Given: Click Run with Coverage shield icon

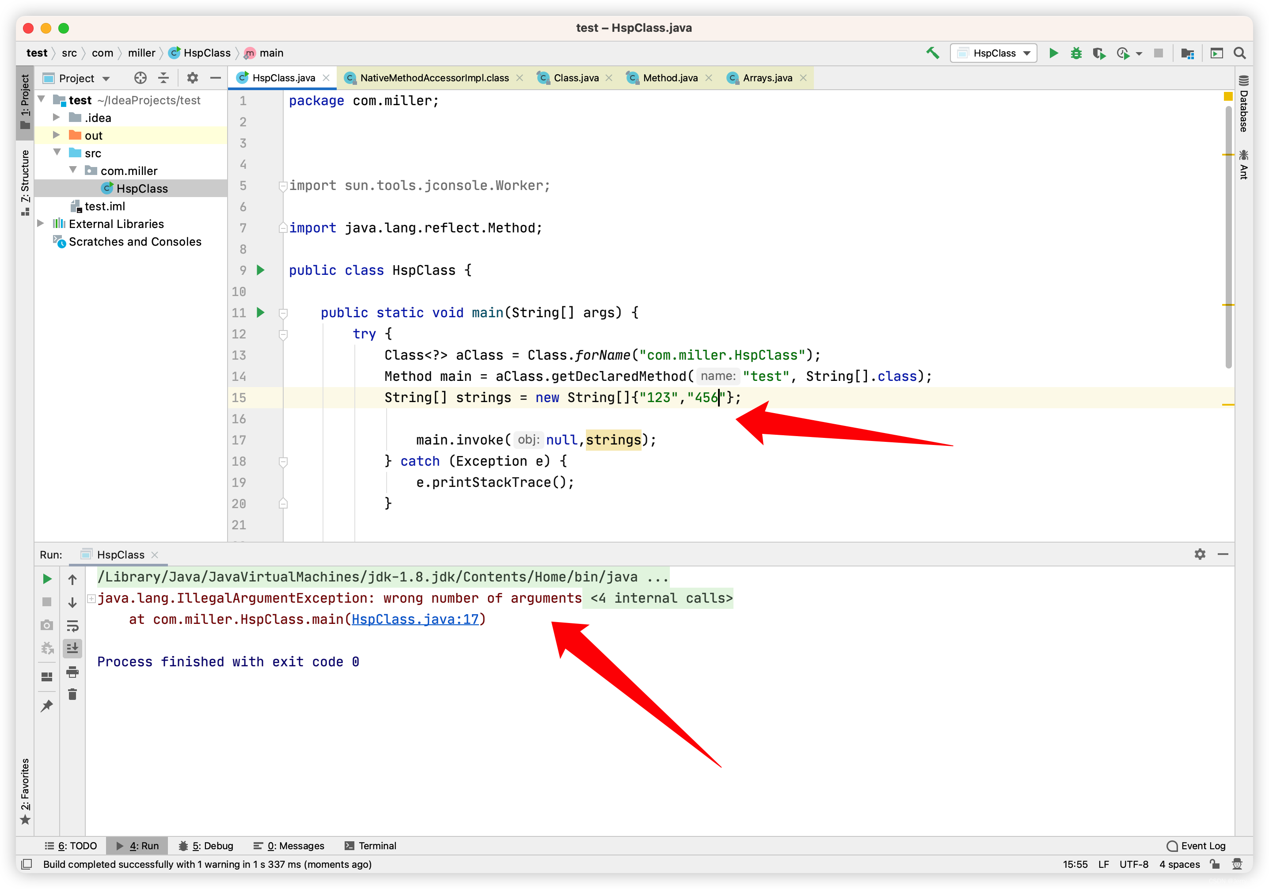Looking at the screenshot, I should click(1098, 53).
